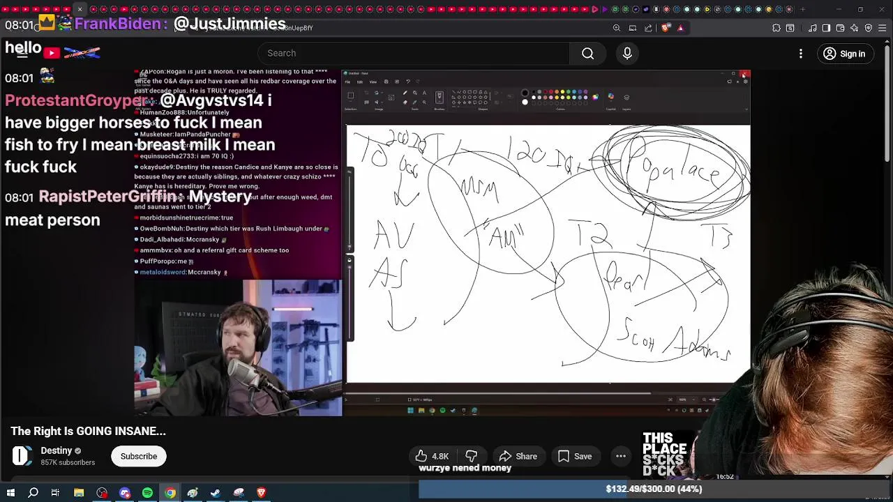Open File Explorer from the taskbar
The height and width of the screenshot is (502, 893).
[x=79, y=493]
